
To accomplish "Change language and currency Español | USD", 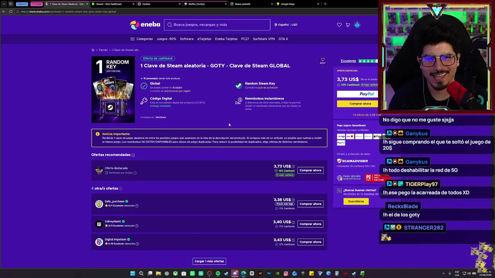I will pyautogui.click(x=286, y=25).
